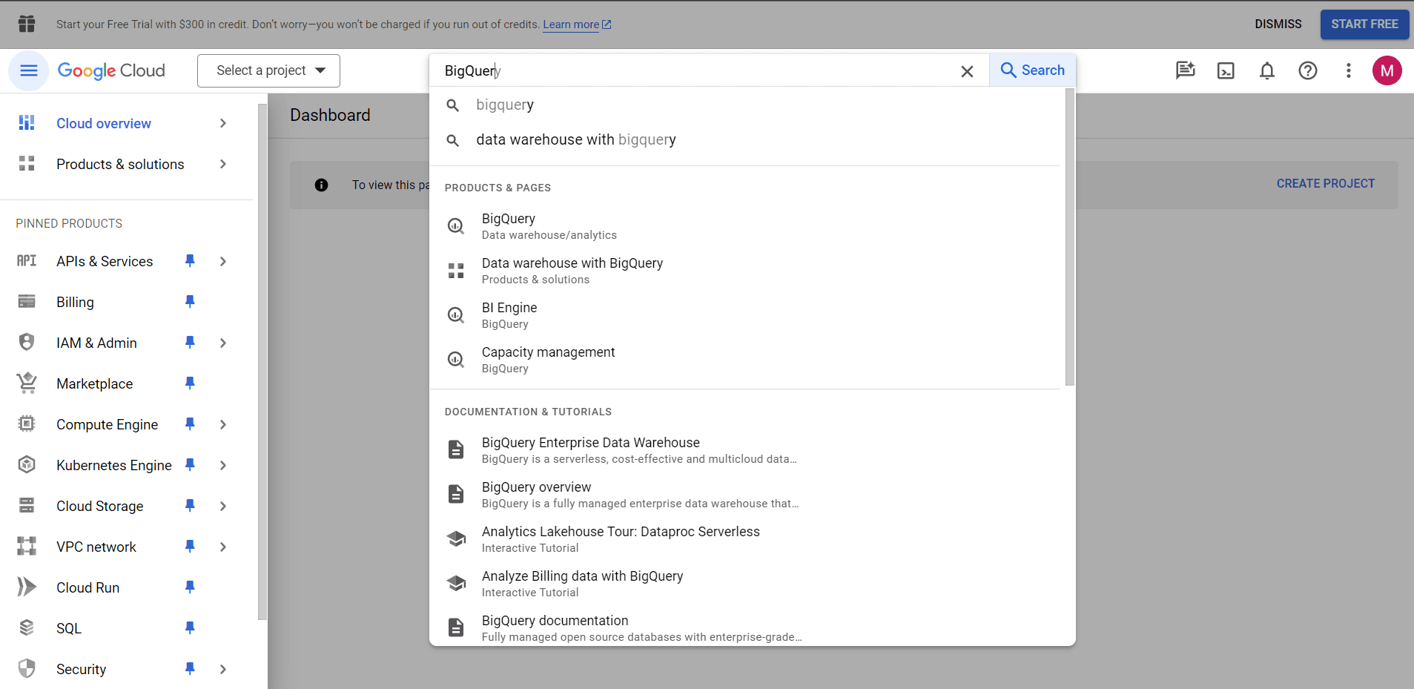The height and width of the screenshot is (689, 1414).
Task: Open Analytics Lakehouse Tour tutorial result
Action: pyautogui.click(x=746, y=539)
